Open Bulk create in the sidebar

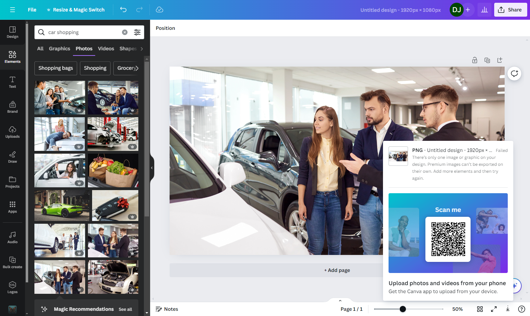(13, 263)
